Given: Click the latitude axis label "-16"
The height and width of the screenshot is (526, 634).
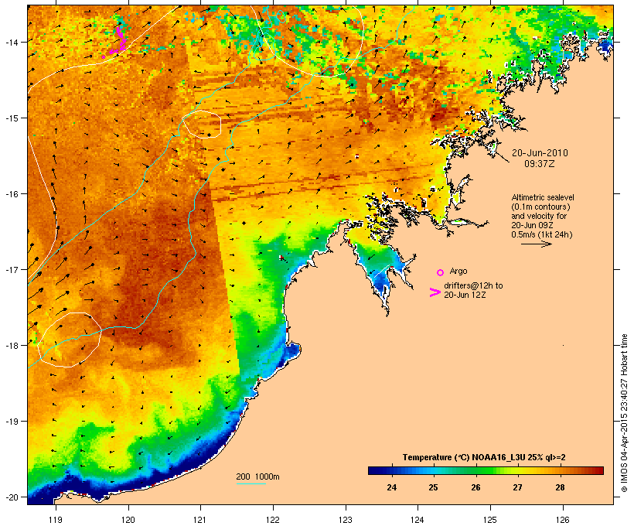Looking at the screenshot, I should [11, 194].
